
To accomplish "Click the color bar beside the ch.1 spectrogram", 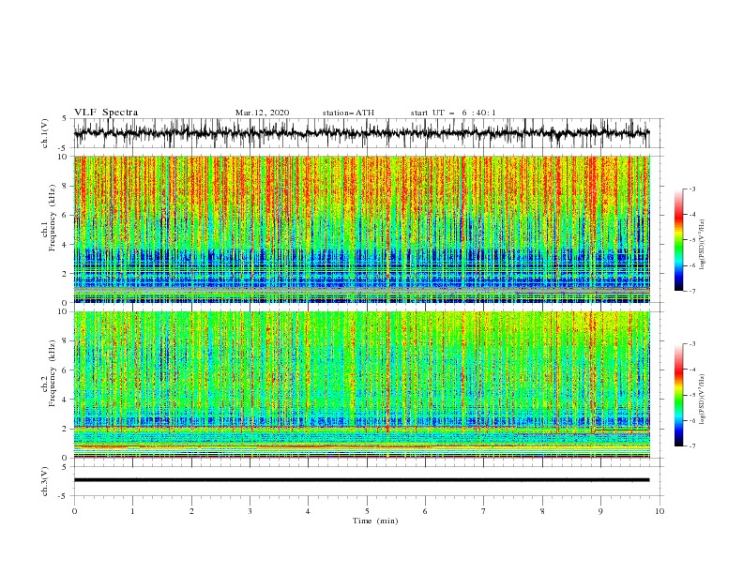I will pos(678,240).
